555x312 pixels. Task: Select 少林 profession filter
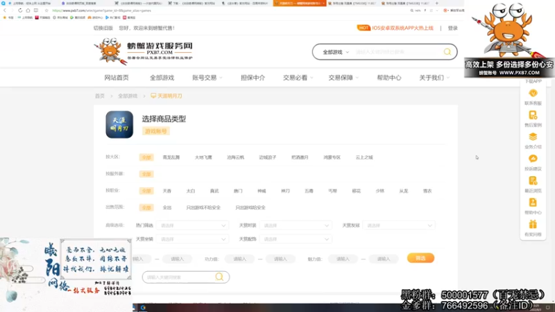[x=379, y=191]
